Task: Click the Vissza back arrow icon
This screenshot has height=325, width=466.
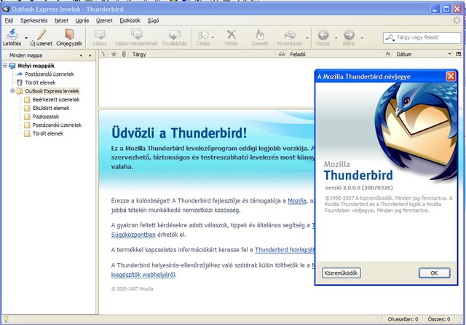Action: coord(323,35)
